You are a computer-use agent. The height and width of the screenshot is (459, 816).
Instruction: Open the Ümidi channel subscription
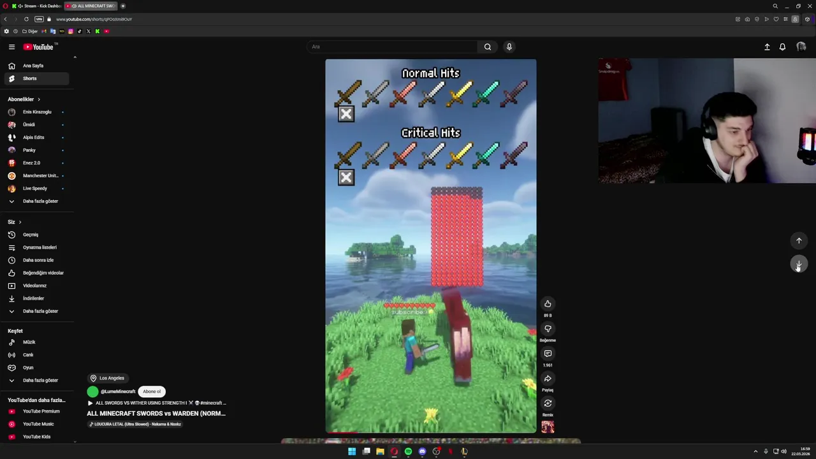37,125
